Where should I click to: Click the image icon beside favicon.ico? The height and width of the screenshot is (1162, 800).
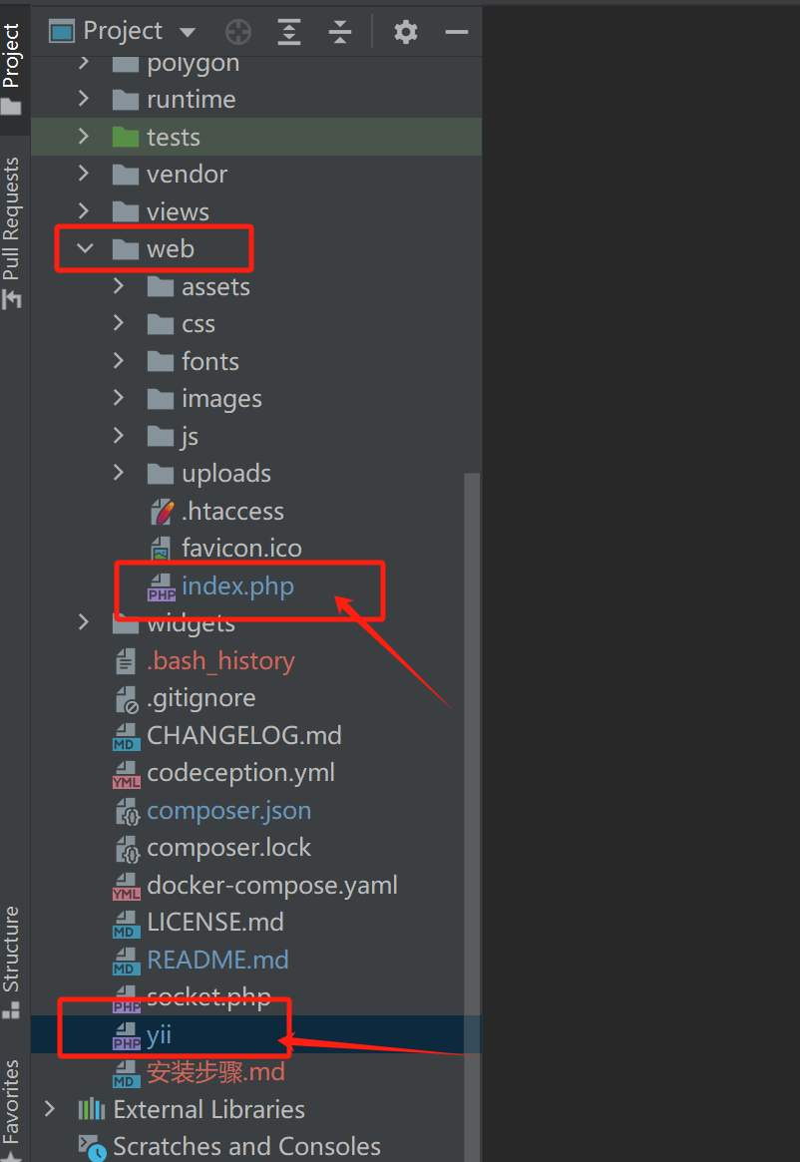[x=160, y=548]
